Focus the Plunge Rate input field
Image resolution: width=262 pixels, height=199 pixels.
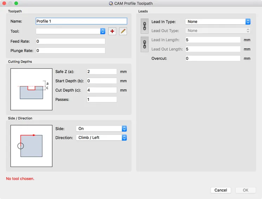pos(71,51)
